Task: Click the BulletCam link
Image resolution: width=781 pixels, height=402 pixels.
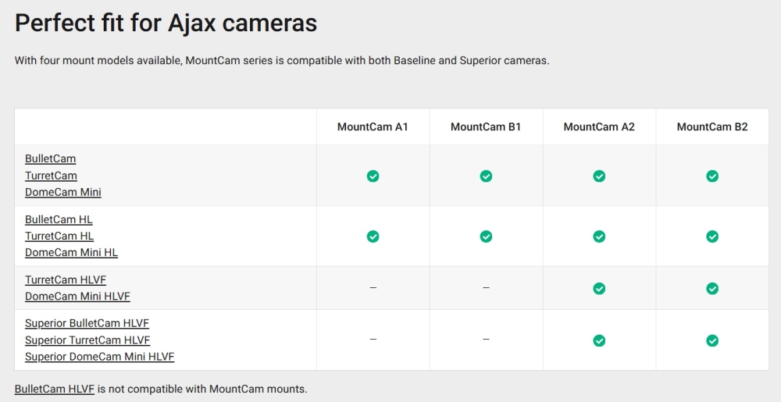Action: coord(50,158)
